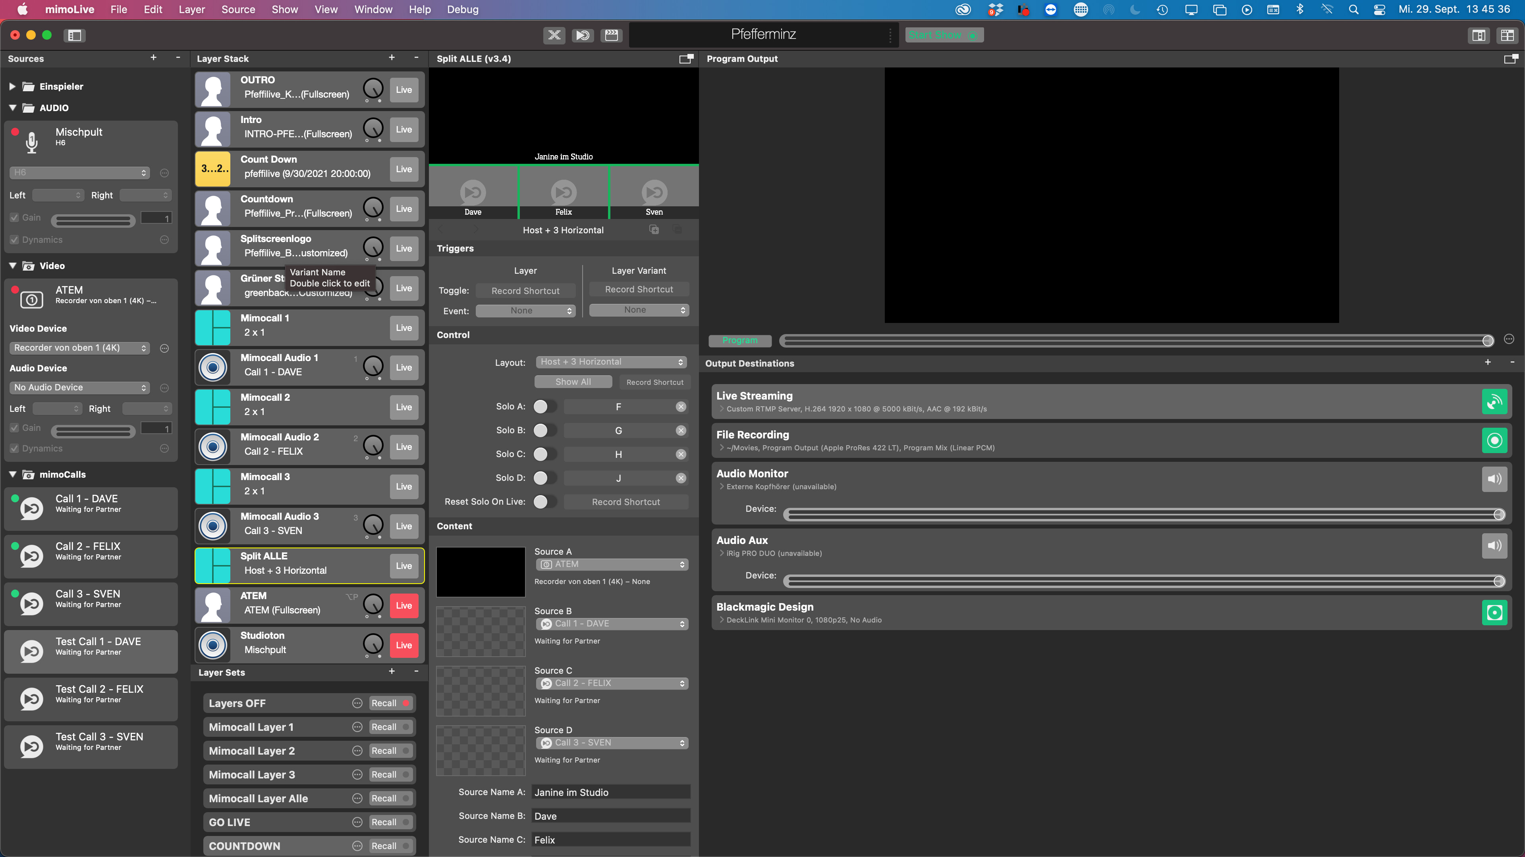The height and width of the screenshot is (857, 1525).
Task: Open the Source A ATEM dropdown
Action: point(613,564)
